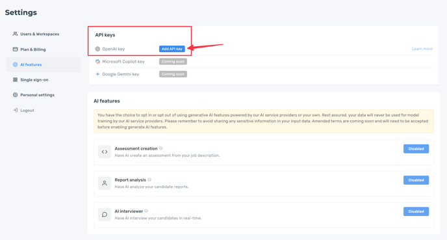Click the Logout arrow icon

15,110
